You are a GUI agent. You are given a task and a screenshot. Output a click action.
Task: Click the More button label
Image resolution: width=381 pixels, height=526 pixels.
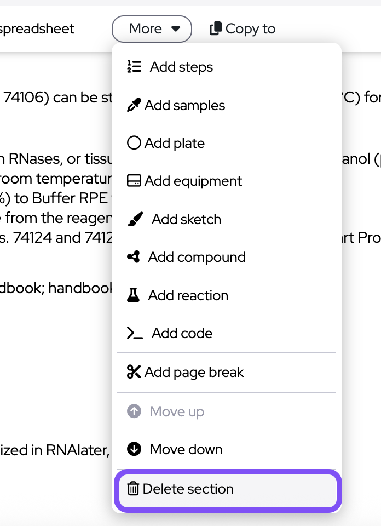tap(145, 29)
